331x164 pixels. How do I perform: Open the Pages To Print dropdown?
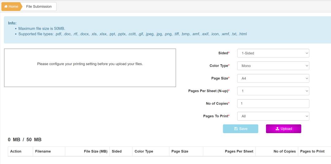[x=273, y=116]
